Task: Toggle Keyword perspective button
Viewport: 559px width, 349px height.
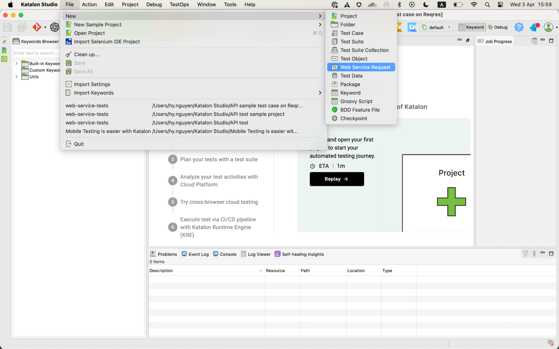Action: (x=471, y=27)
